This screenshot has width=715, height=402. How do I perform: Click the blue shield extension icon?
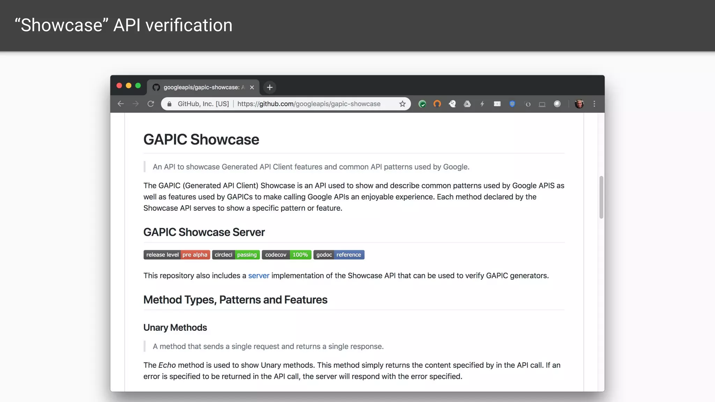pyautogui.click(x=512, y=104)
